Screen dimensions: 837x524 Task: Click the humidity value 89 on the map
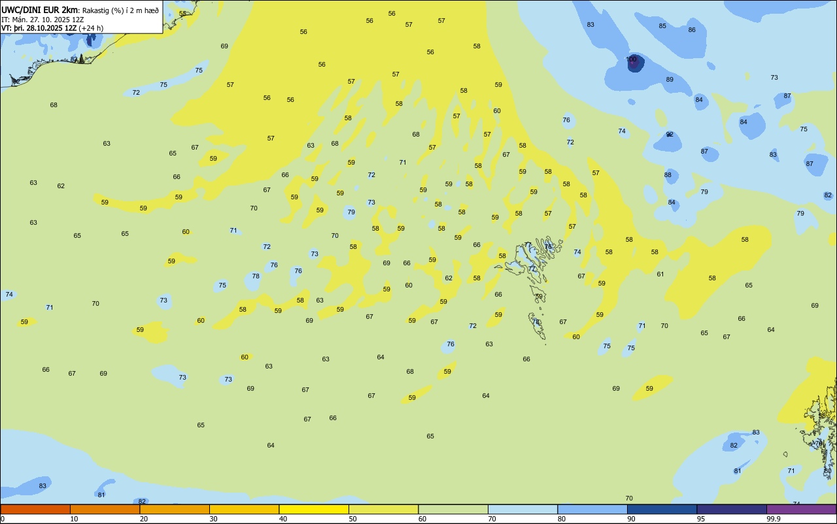coord(670,80)
